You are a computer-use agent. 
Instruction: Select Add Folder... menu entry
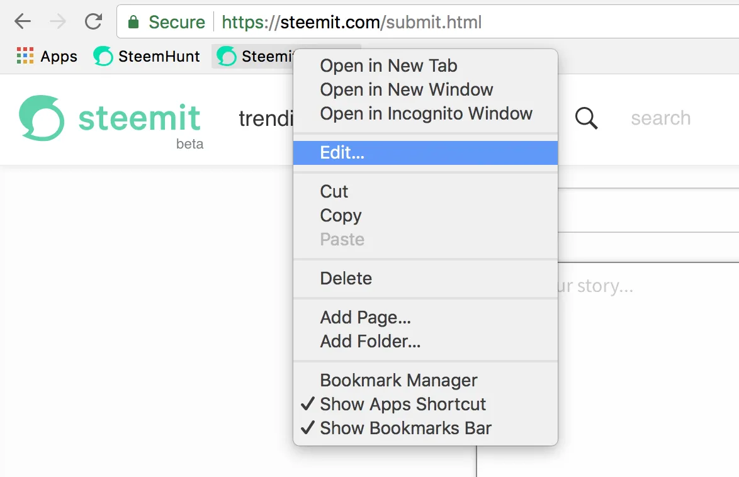tap(425, 341)
